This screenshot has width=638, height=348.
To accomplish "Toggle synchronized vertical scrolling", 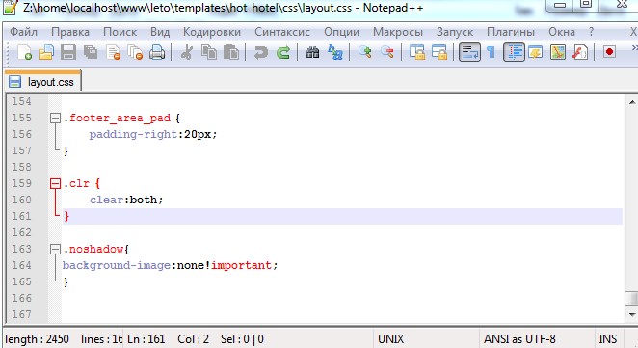I will pos(417,52).
